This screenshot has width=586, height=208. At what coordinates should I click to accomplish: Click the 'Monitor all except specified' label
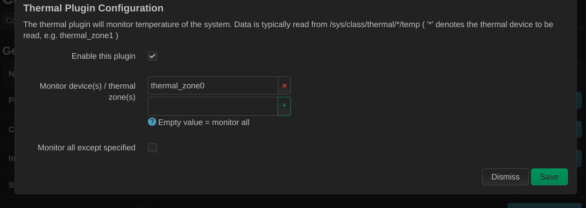tap(87, 147)
